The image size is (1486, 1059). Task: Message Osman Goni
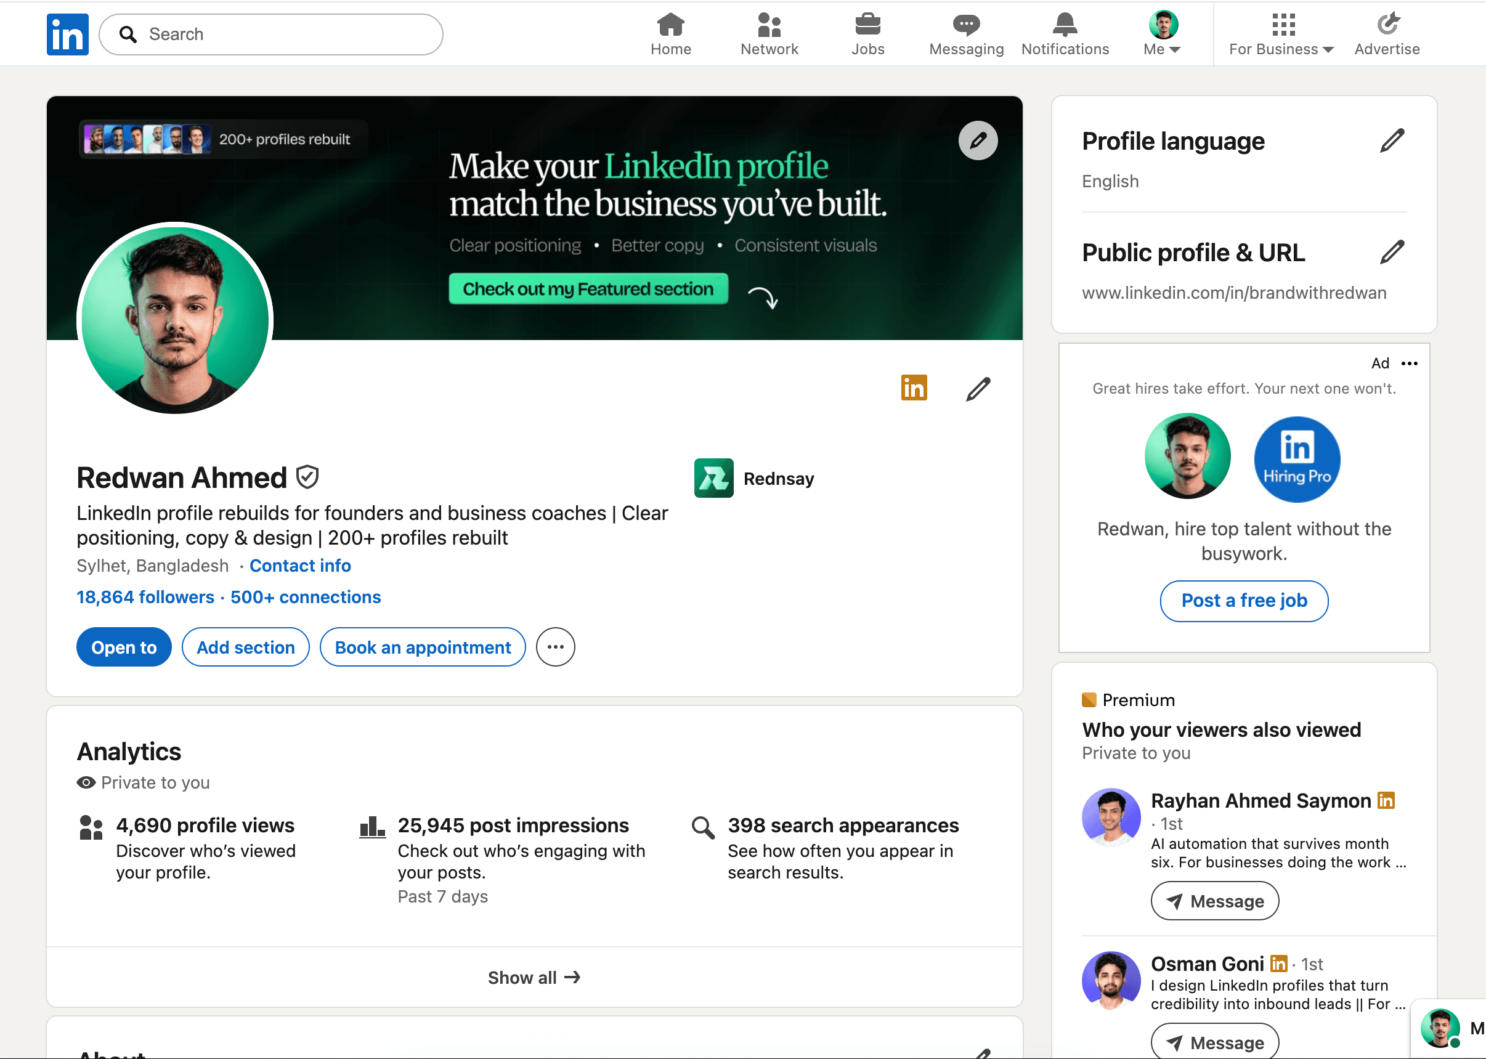point(1215,1042)
